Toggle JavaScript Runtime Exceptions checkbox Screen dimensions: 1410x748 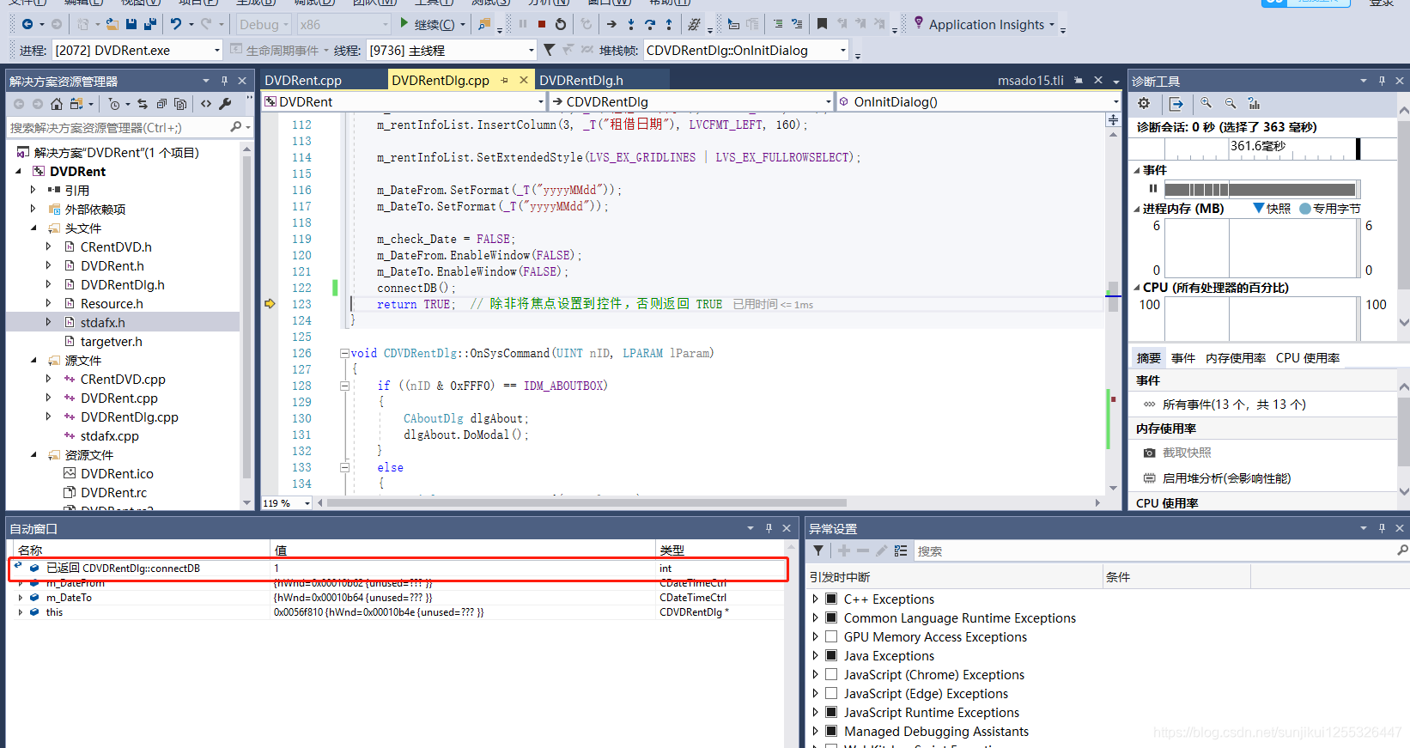831,712
